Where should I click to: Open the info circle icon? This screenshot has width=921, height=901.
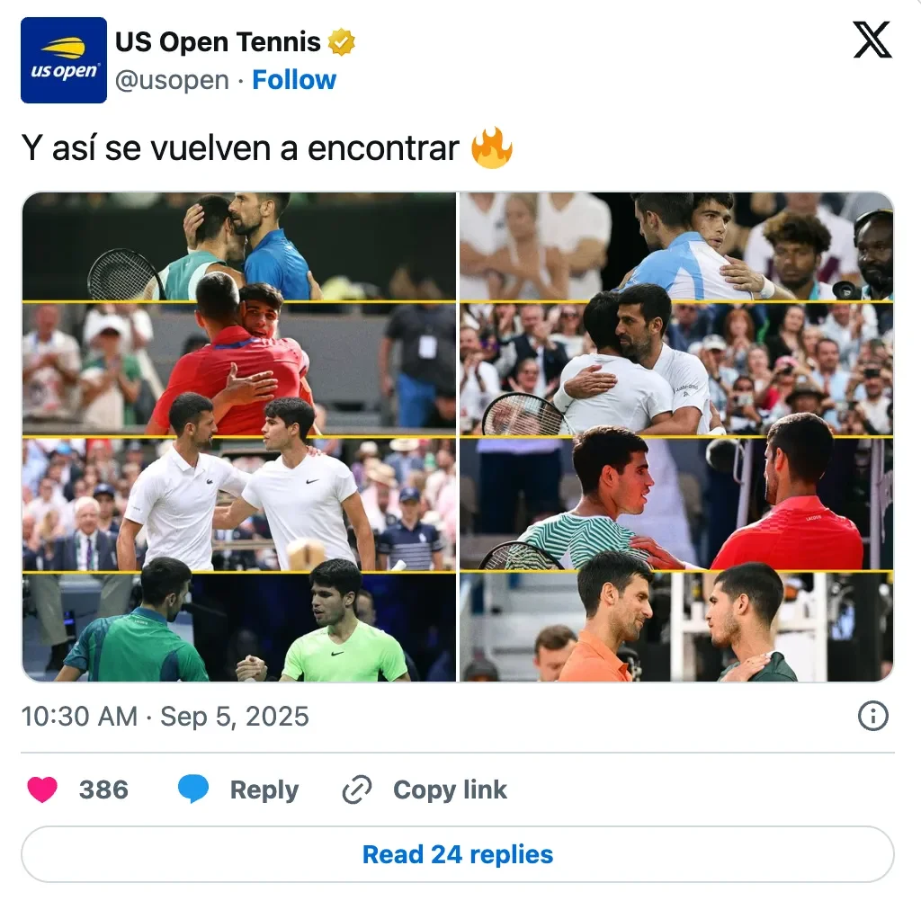(x=872, y=716)
